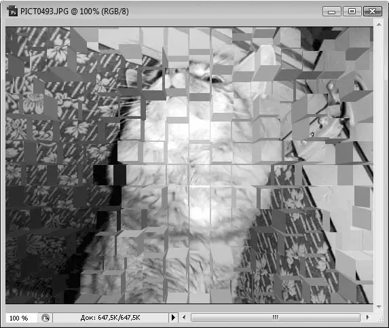
Task: Click the horizontal scrollbar thumb
Action: click(x=276, y=317)
